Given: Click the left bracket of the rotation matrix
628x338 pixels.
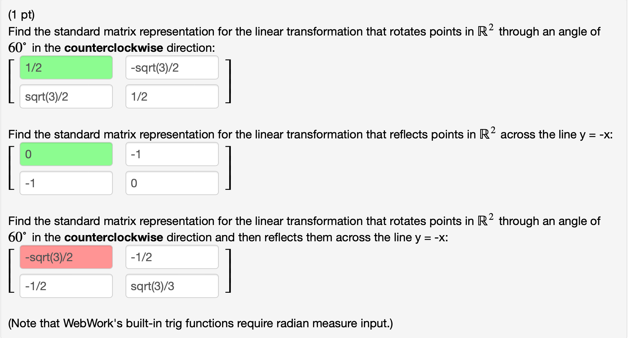Looking at the screenshot, I should 11,81.
